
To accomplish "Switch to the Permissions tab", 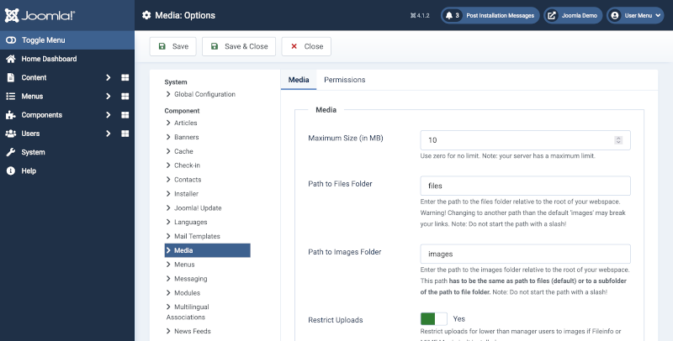I will point(344,80).
